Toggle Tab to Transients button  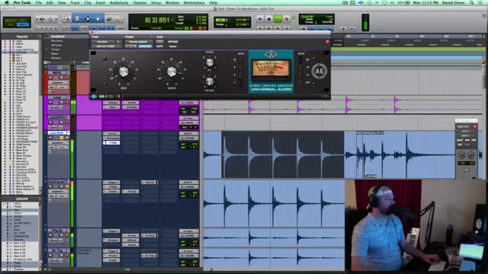[75, 28]
